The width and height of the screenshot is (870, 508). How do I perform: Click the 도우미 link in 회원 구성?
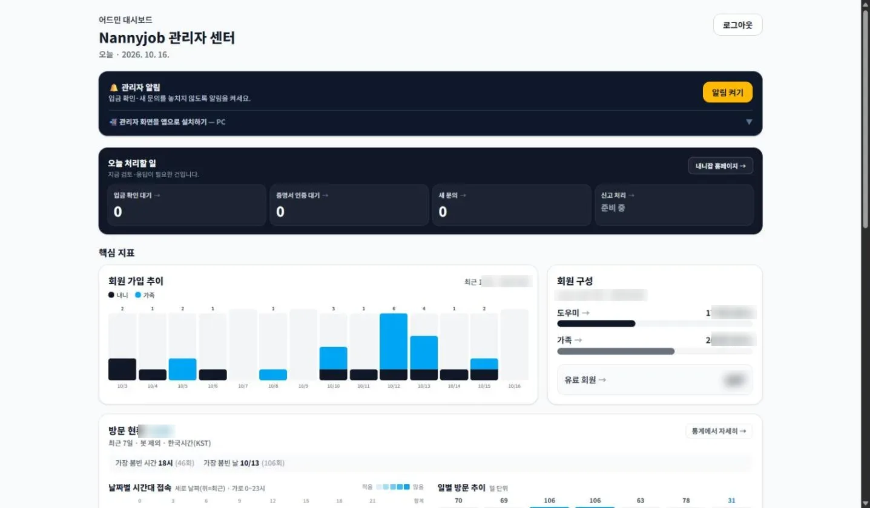coord(573,313)
